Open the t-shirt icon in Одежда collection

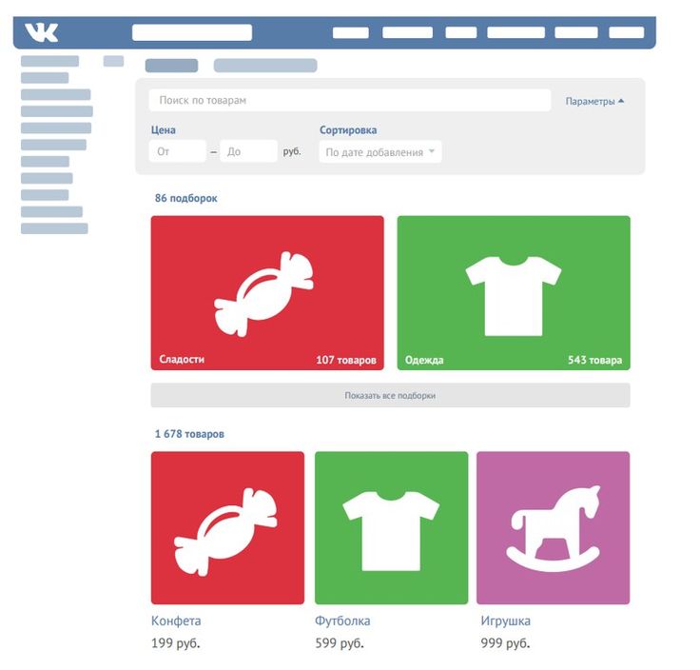(514, 296)
